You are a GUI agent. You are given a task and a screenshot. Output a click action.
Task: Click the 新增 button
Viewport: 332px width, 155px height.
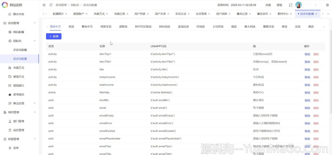tap(54, 36)
